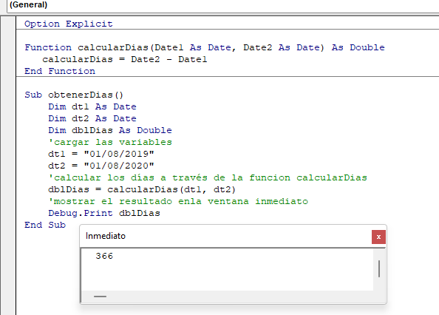Screen dimensions: 439x315
Task: Place cursor on calcularDias = Date2 - Date1
Action: tap(125, 59)
